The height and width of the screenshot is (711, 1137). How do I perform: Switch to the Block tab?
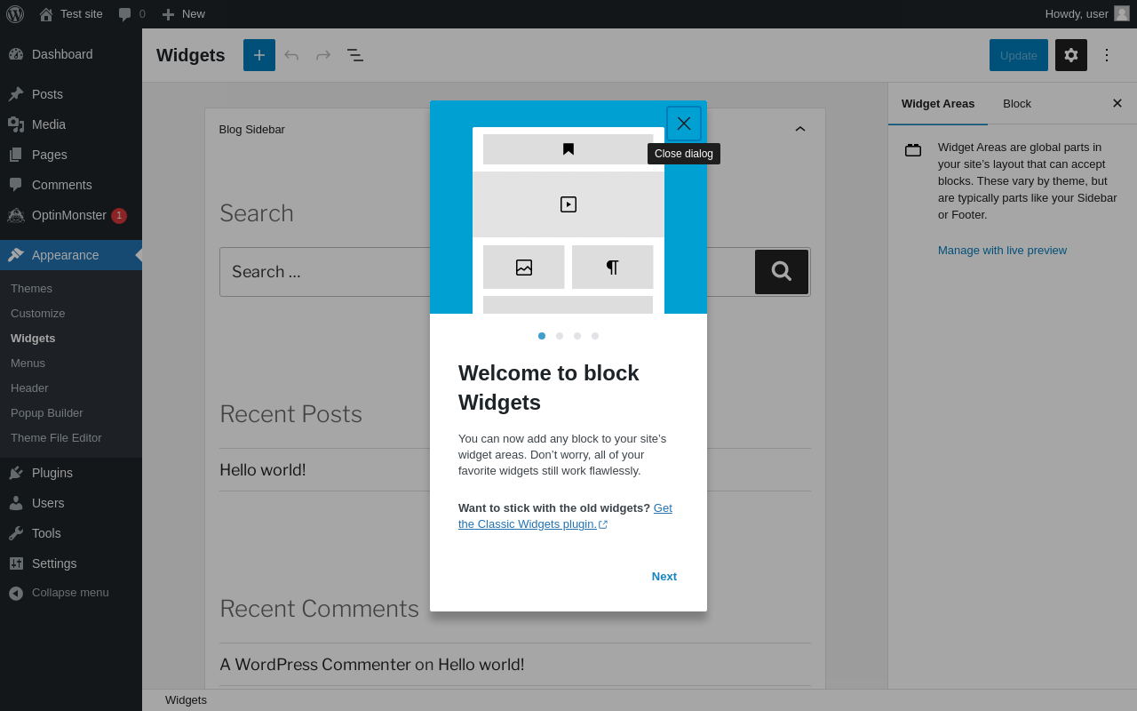tap(1017, 103)
